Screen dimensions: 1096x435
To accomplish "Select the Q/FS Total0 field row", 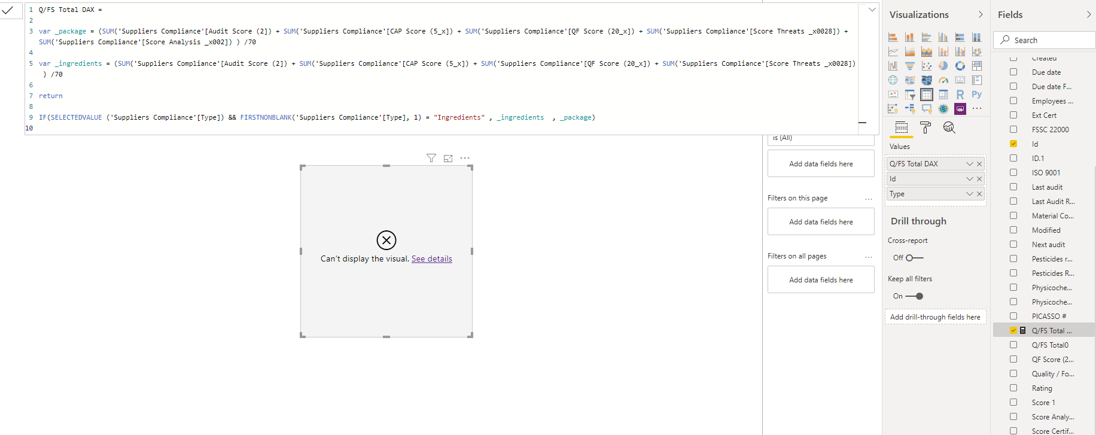I will 1044,345.
